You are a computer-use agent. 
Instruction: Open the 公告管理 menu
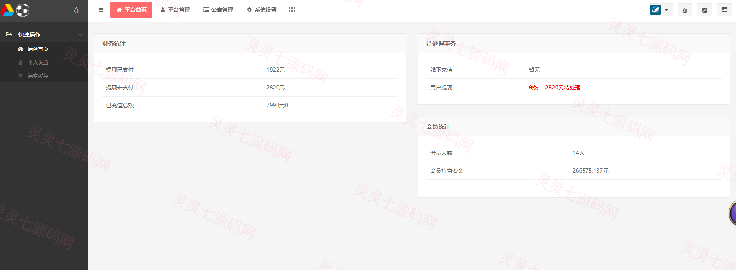(218, 10)
